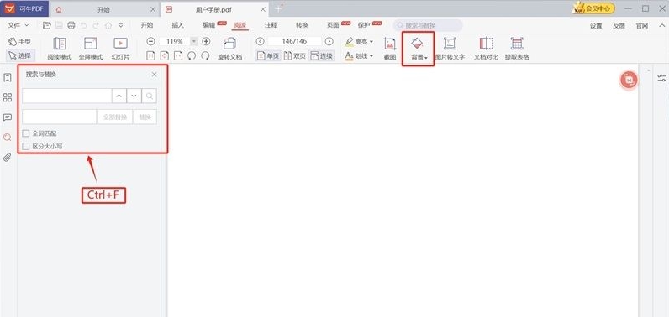Go to previous page arrow
The width and height of the screenshot is (669, 317).
(260, 41)
